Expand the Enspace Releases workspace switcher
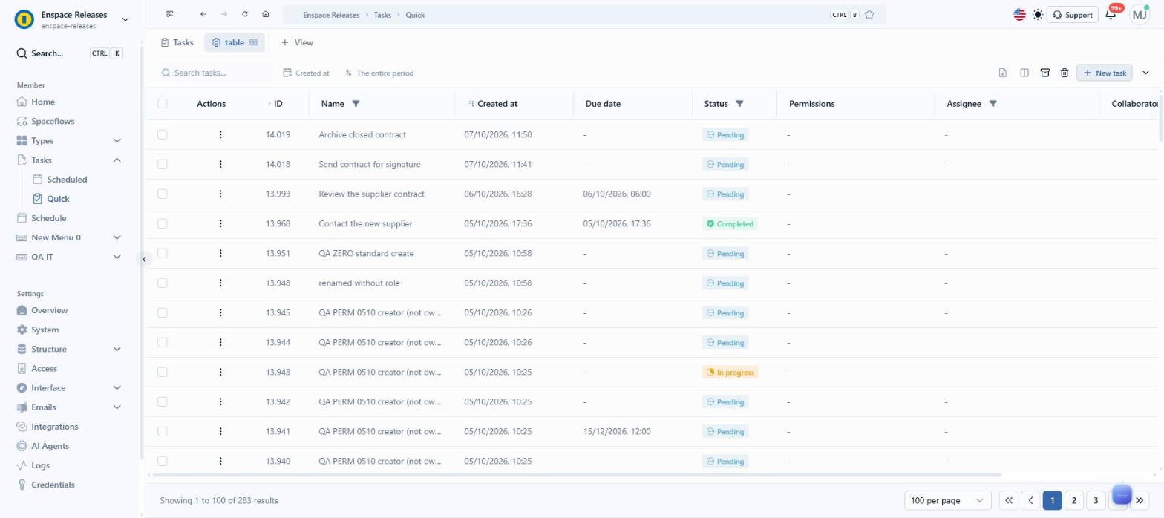 pyautogui.click(x=125, y=19)
